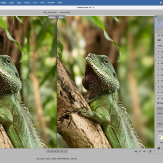The image size is (163, 163).
Task: Toggle the Apply checkbox in Lens Blur
Action: pos(158,103)
